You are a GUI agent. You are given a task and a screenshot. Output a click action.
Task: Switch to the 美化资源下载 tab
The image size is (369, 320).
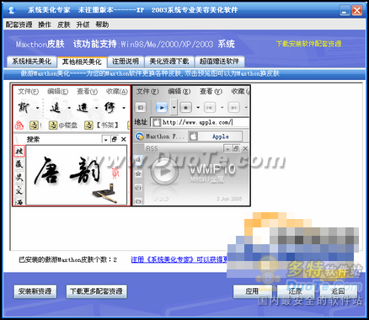click(x=169, y=61)
